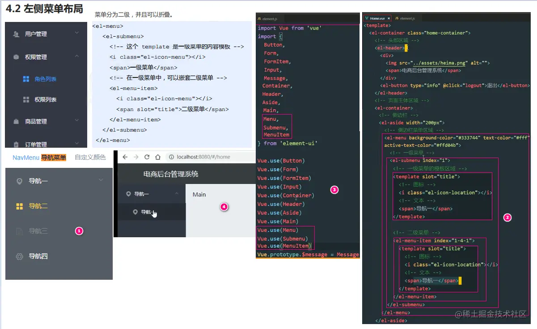Click the Vue.use(Button) line
Screen dimensions: 537x329
pyautogui.click(x=281, y=161)
